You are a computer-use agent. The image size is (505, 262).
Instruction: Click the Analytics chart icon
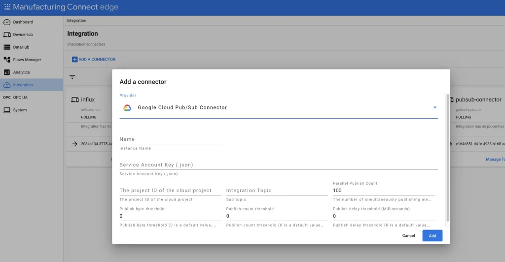click(x=7, y=72)
